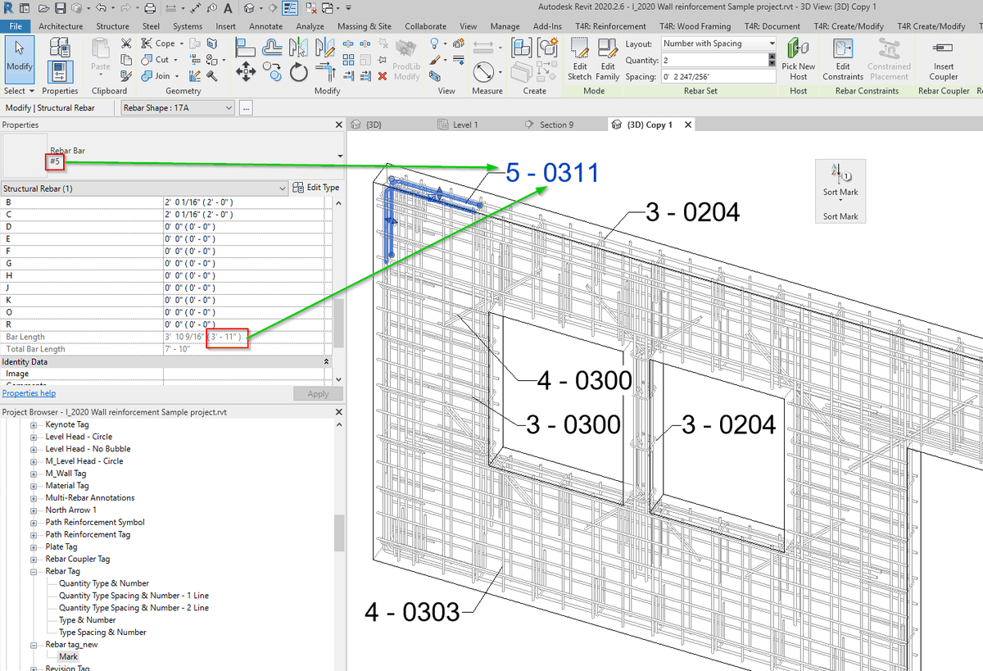The image size is (983, 671).
Task: Select the Mark tag type in browser
Action: click(68, 657)
